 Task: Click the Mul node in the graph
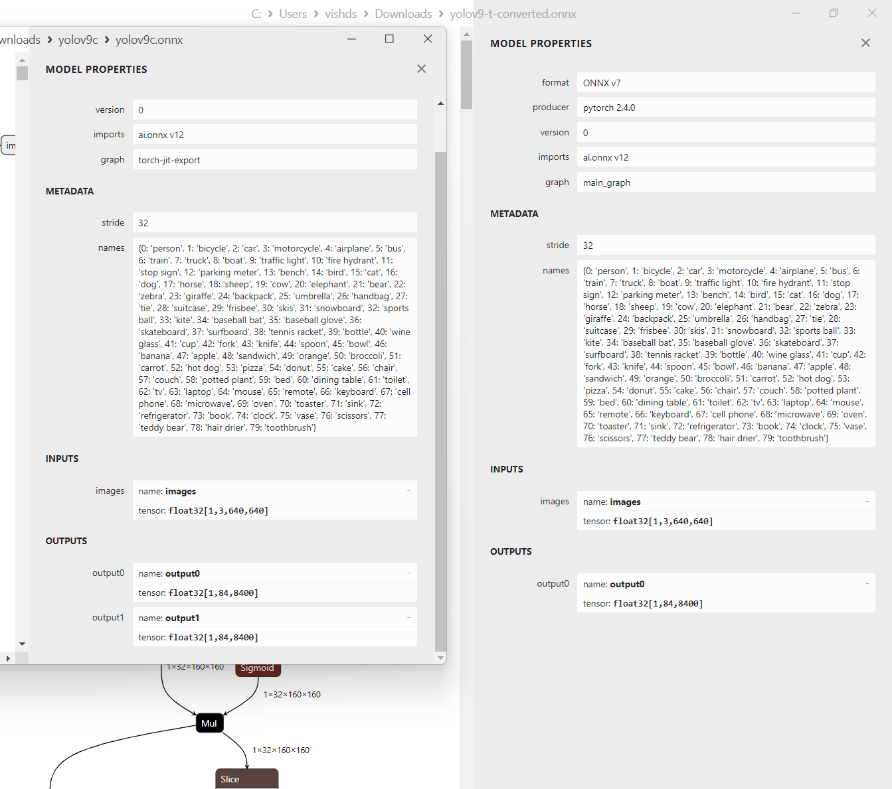[x=209, y=723]
